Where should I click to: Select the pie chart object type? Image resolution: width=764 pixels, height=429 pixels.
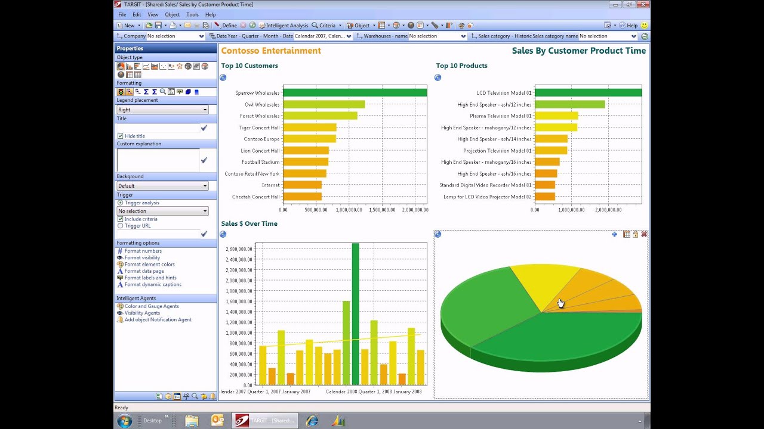click(x=121, y=66)
